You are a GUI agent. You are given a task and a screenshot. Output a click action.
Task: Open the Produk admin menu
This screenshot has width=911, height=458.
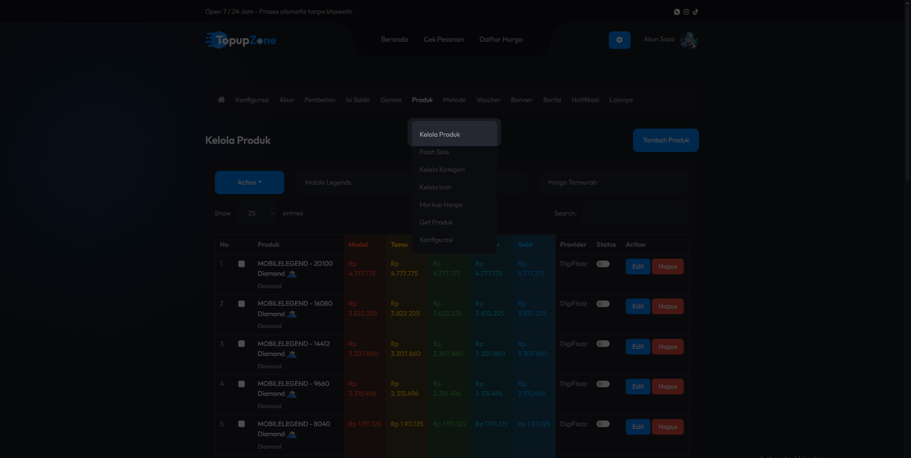coord(422,100)
